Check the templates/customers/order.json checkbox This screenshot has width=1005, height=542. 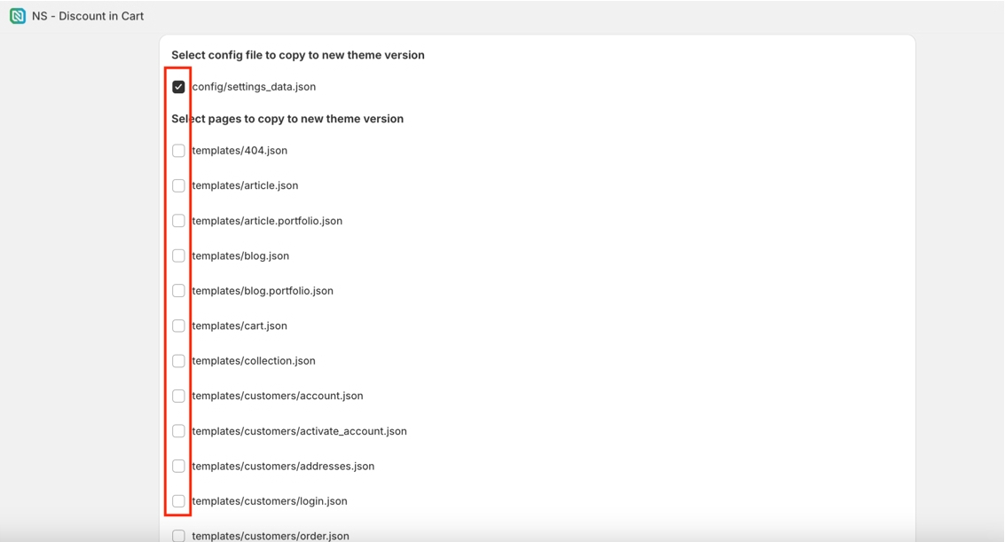178,536
